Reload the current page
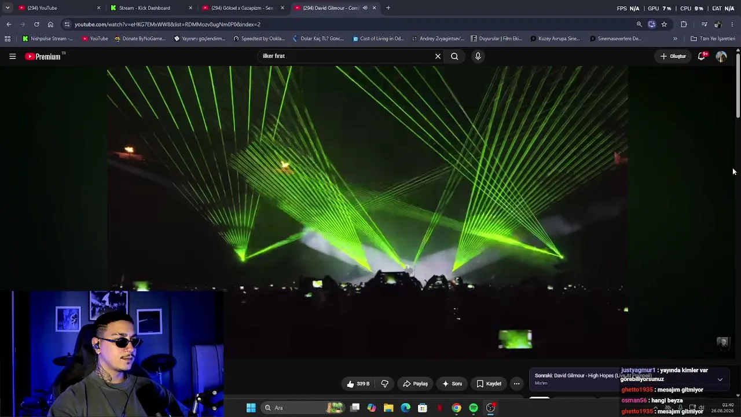 click(x=36, y=24)
